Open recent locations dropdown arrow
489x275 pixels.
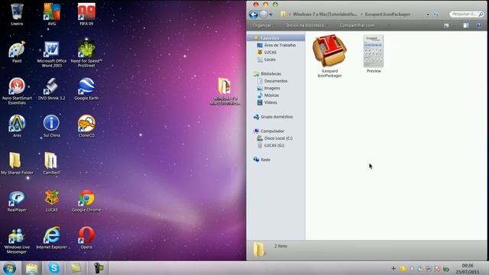click(x=270, y=15)
